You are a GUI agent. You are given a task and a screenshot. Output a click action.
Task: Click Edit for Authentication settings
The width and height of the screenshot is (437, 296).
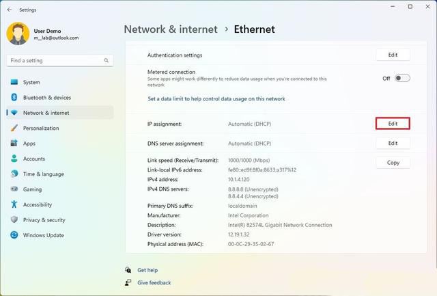[393, 55]
